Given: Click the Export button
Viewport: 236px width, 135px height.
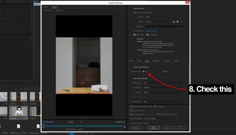Looking at the screenshot, I should coord(167,128).
